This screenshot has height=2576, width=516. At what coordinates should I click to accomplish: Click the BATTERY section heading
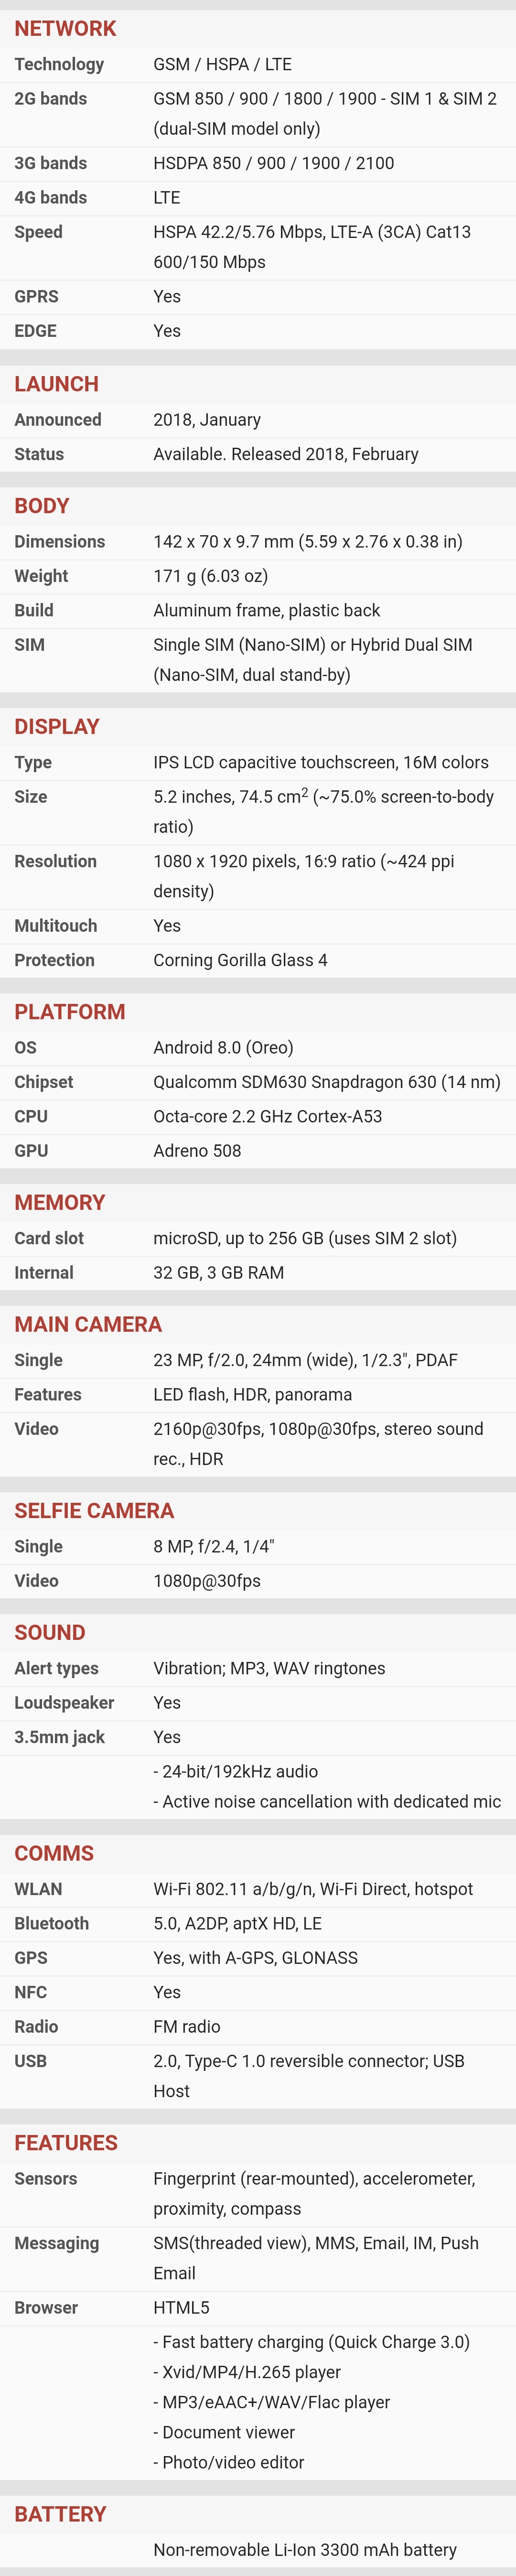pos(60,2514)
